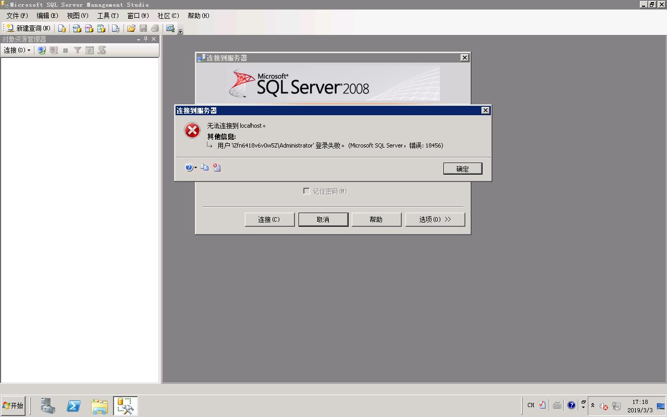Click the network tray icon
This screenshot has height=417, width=667.
pyautogui.click(x=616, y=406)
